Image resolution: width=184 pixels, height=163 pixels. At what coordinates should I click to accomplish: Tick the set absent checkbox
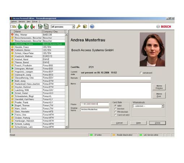141,73
